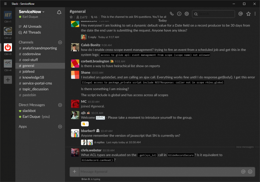View mentions and reactions with the @ icon
Image resolution: width=260 pixels, height=182 pixels.
point(240,14)
